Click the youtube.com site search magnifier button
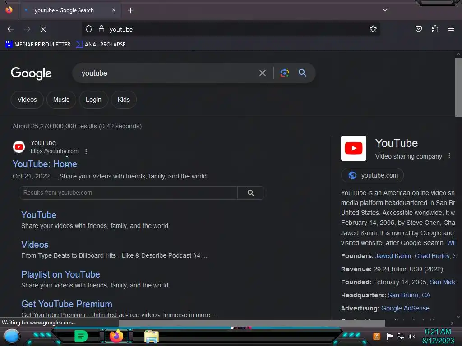Viewport: 462px width, 346px height. pos(251,193)
